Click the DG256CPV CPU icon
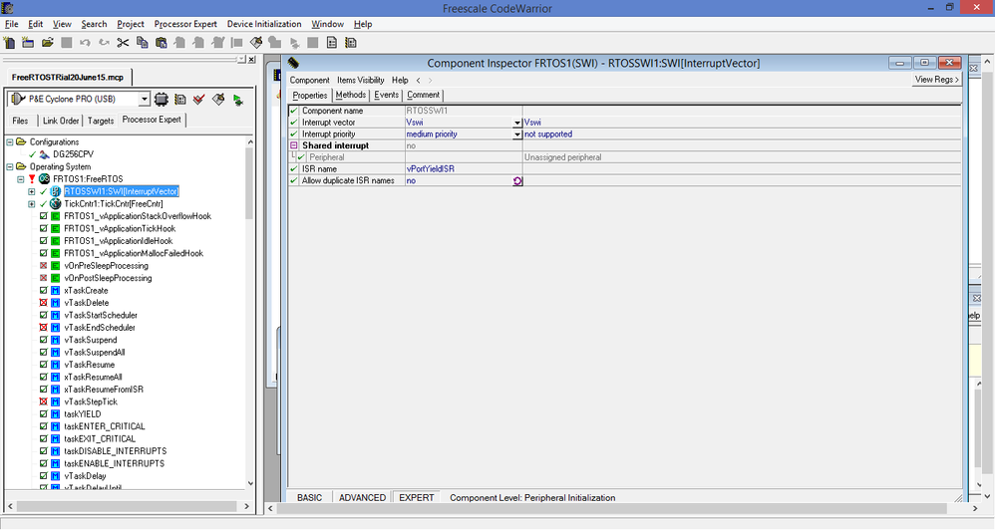 pyautogui.click(x=45, y=154)
